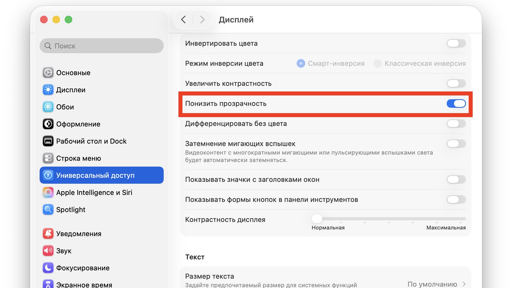Click the Поиск search field
Viewport: 512px width, 288px height.
click(x=102, y=46)
